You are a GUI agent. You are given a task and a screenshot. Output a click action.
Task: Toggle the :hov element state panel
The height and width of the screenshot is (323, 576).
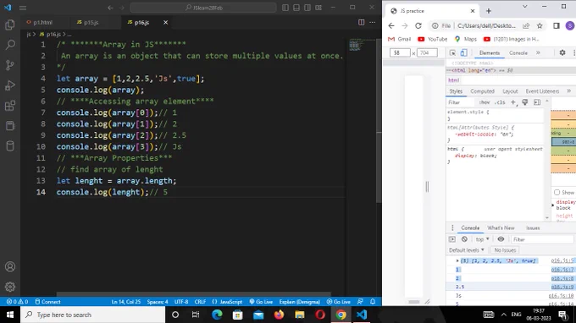point(485,102)
